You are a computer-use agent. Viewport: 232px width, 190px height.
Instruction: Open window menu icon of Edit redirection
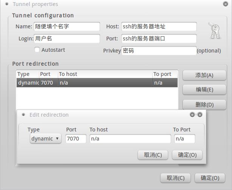(23, 115)
